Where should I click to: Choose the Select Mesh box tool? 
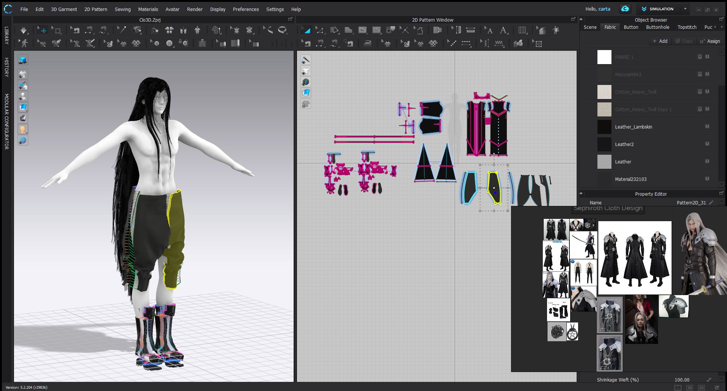[x=57, y=30]
